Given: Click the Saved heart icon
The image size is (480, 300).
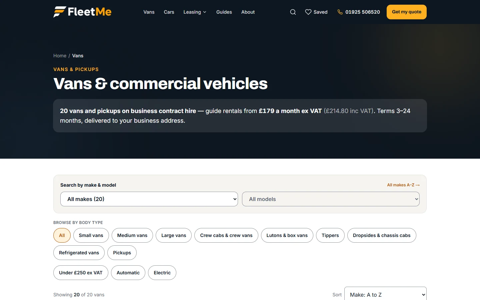Looking at the screenshot, I should tap(308, 12).
